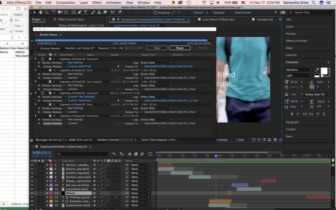The width and height of the screenshot is (336, 210).
Task: Select the Zoom magnifier tool
Action: point(47,12)
